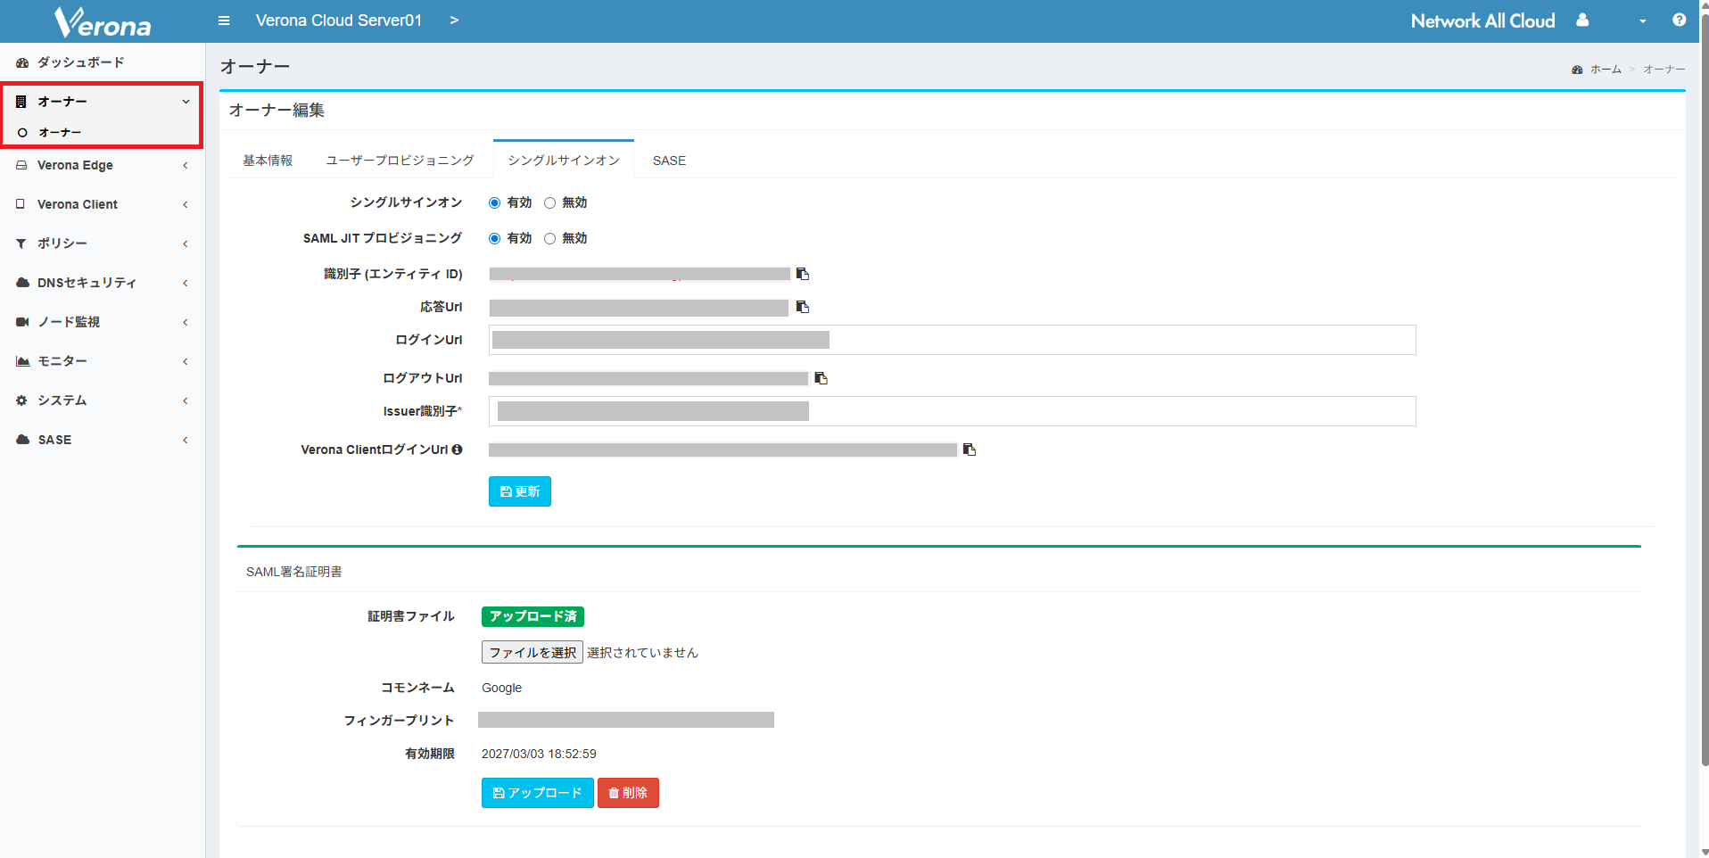This screenshot has width=1709, height=858.
Task: Click the dashboard icon beside ダッシュボード
Action: (x=22, y=62)
